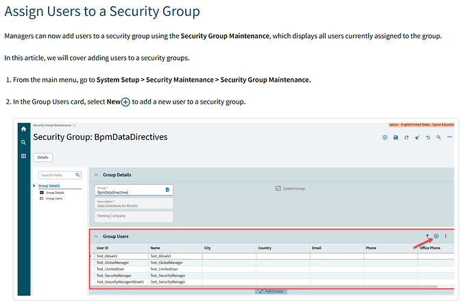Collapse the Group Users card
Screen dimensions: 473x304
[x=96, y=237]
